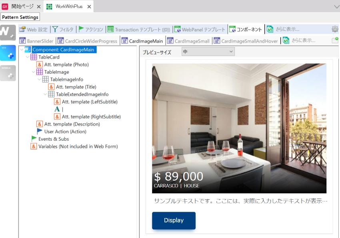The height and width of the screenshot is (238, 340).
Task: Open the プレビューサイズ dropdown
Action: 208,52
